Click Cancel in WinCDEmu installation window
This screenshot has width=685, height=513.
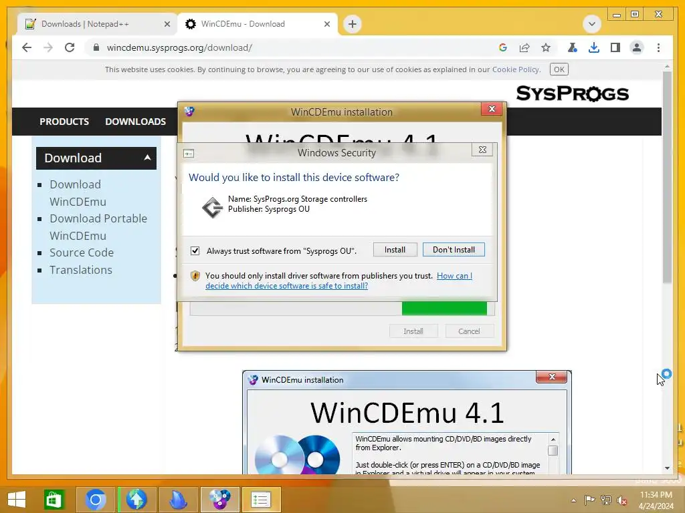(x=469, y=331)
